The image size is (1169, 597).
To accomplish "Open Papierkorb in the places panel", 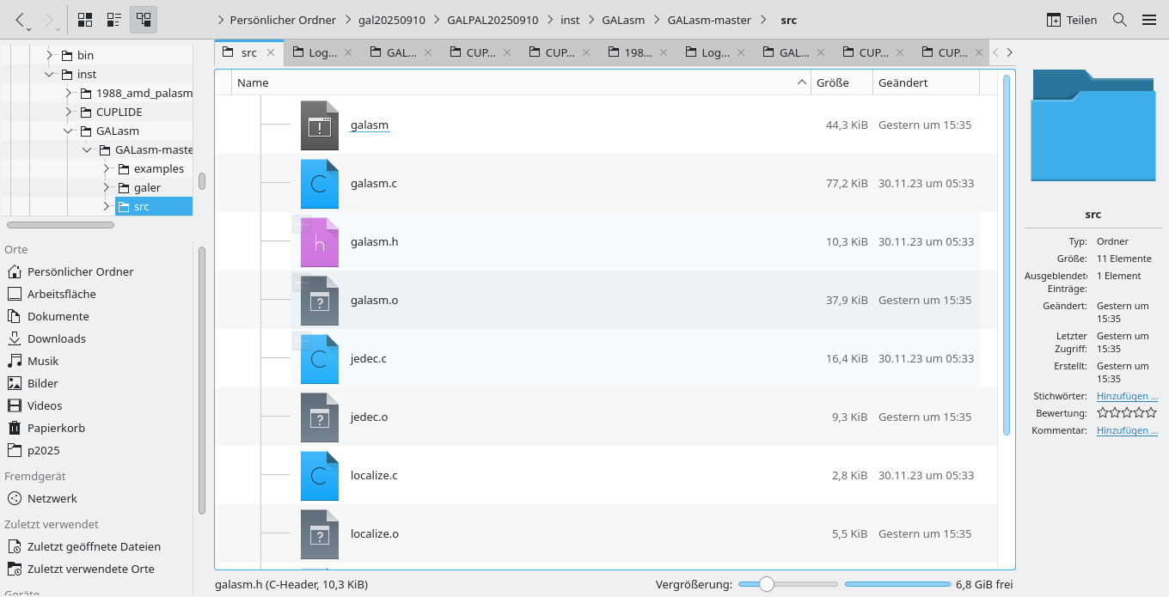I will tap(56, 428).
